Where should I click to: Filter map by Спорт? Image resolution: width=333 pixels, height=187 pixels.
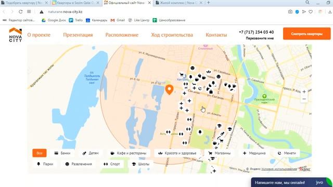(112, 164)
